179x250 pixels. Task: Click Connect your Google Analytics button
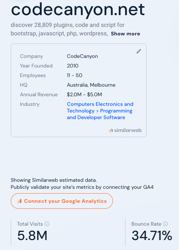coord(62,201)
